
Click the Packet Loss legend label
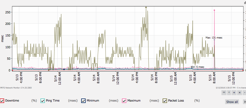pos(176,101)
